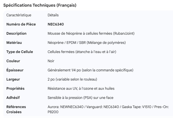Select the Adhésif row label
The height and width of the screenshot is (118, 173).
click(x=13, y=98)
